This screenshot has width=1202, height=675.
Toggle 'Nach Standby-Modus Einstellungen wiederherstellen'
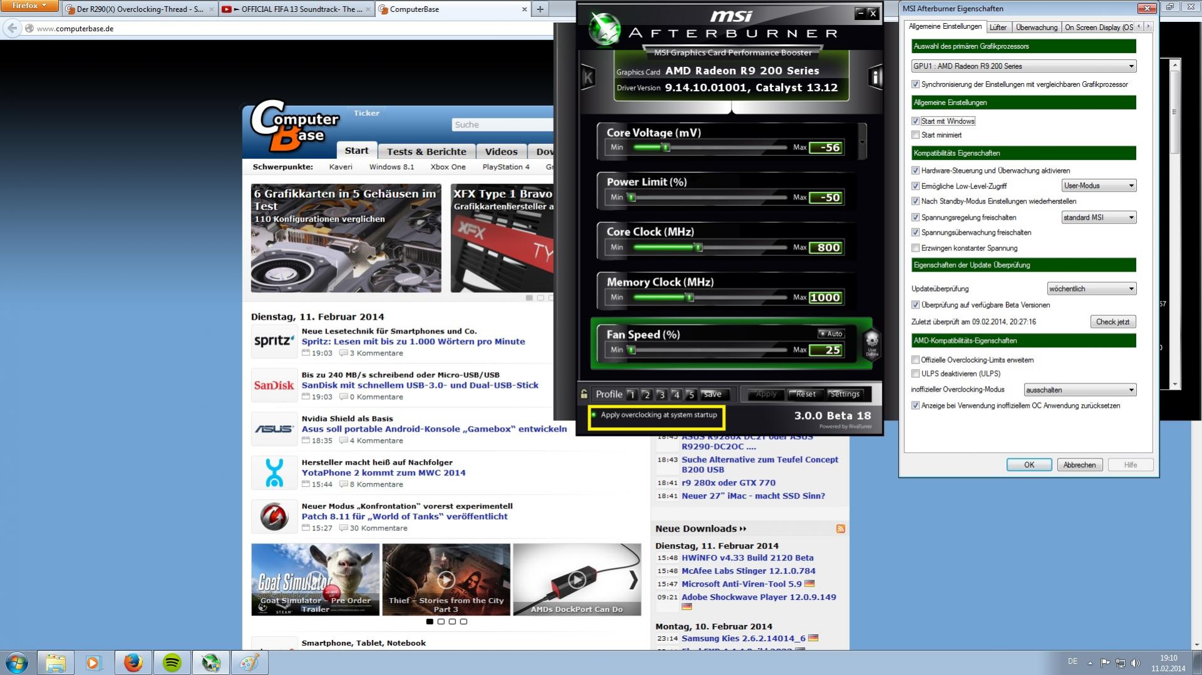pos(915,201)
